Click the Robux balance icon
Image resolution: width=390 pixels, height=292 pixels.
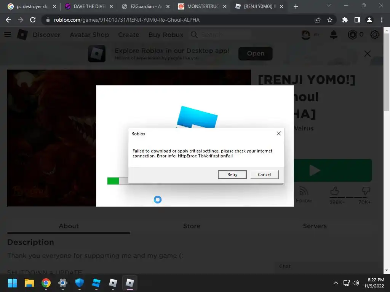(352, 35)
